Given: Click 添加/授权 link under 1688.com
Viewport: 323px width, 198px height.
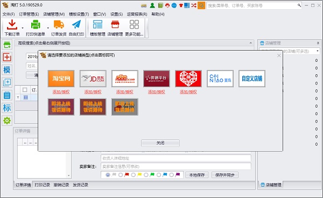Looking at the screenshot, I should (125, 92).
